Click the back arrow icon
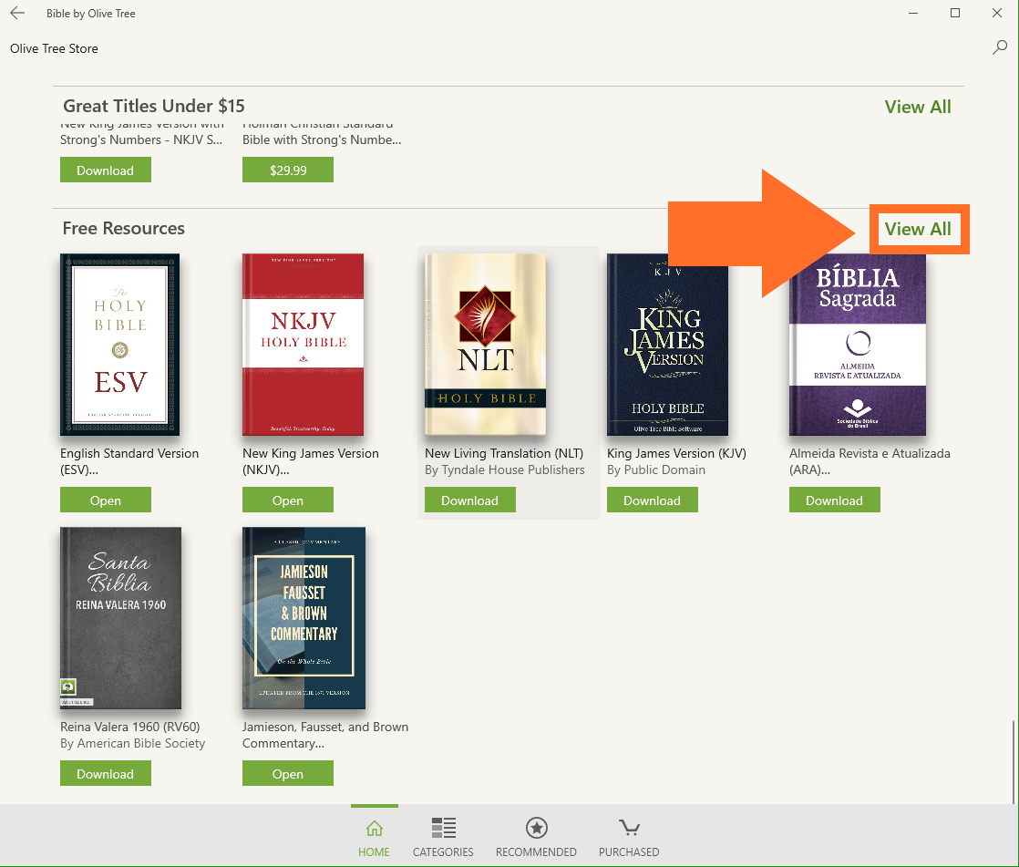Image resolution: width=1019 pixels, height=867 pixels. click(17, 14)
